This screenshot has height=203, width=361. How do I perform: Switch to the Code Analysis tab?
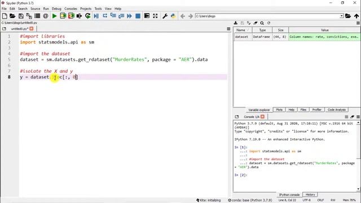[x=337, y=110]
